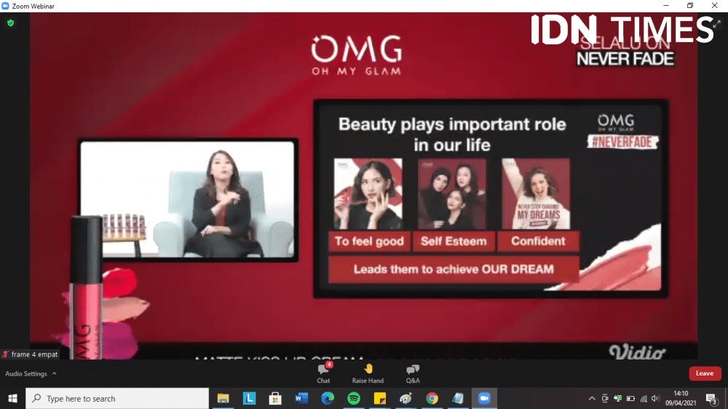This screenshot has height=409, width=728.
Task: Open Microsoft Edge from the taskbar
Action: 328,399
